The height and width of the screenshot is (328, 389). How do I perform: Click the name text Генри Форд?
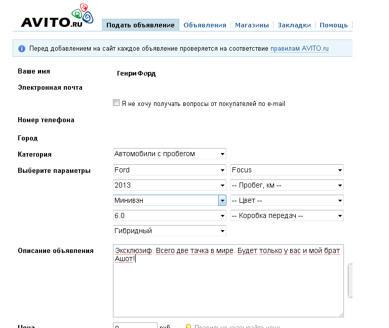click(136, 74)
